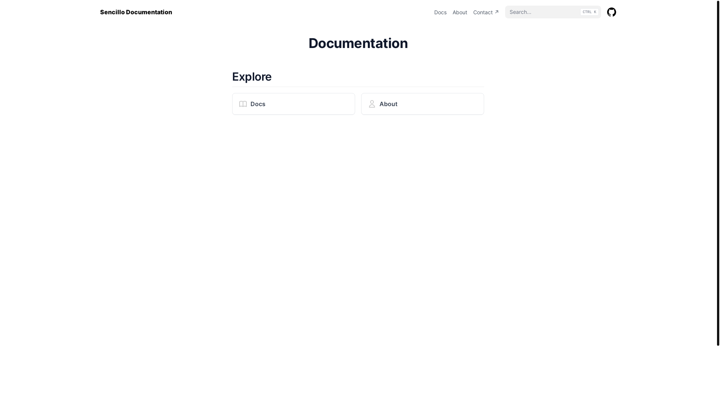Open the About card under Explore
Viewport: 720px width, 405px height.
pos(423,104)
